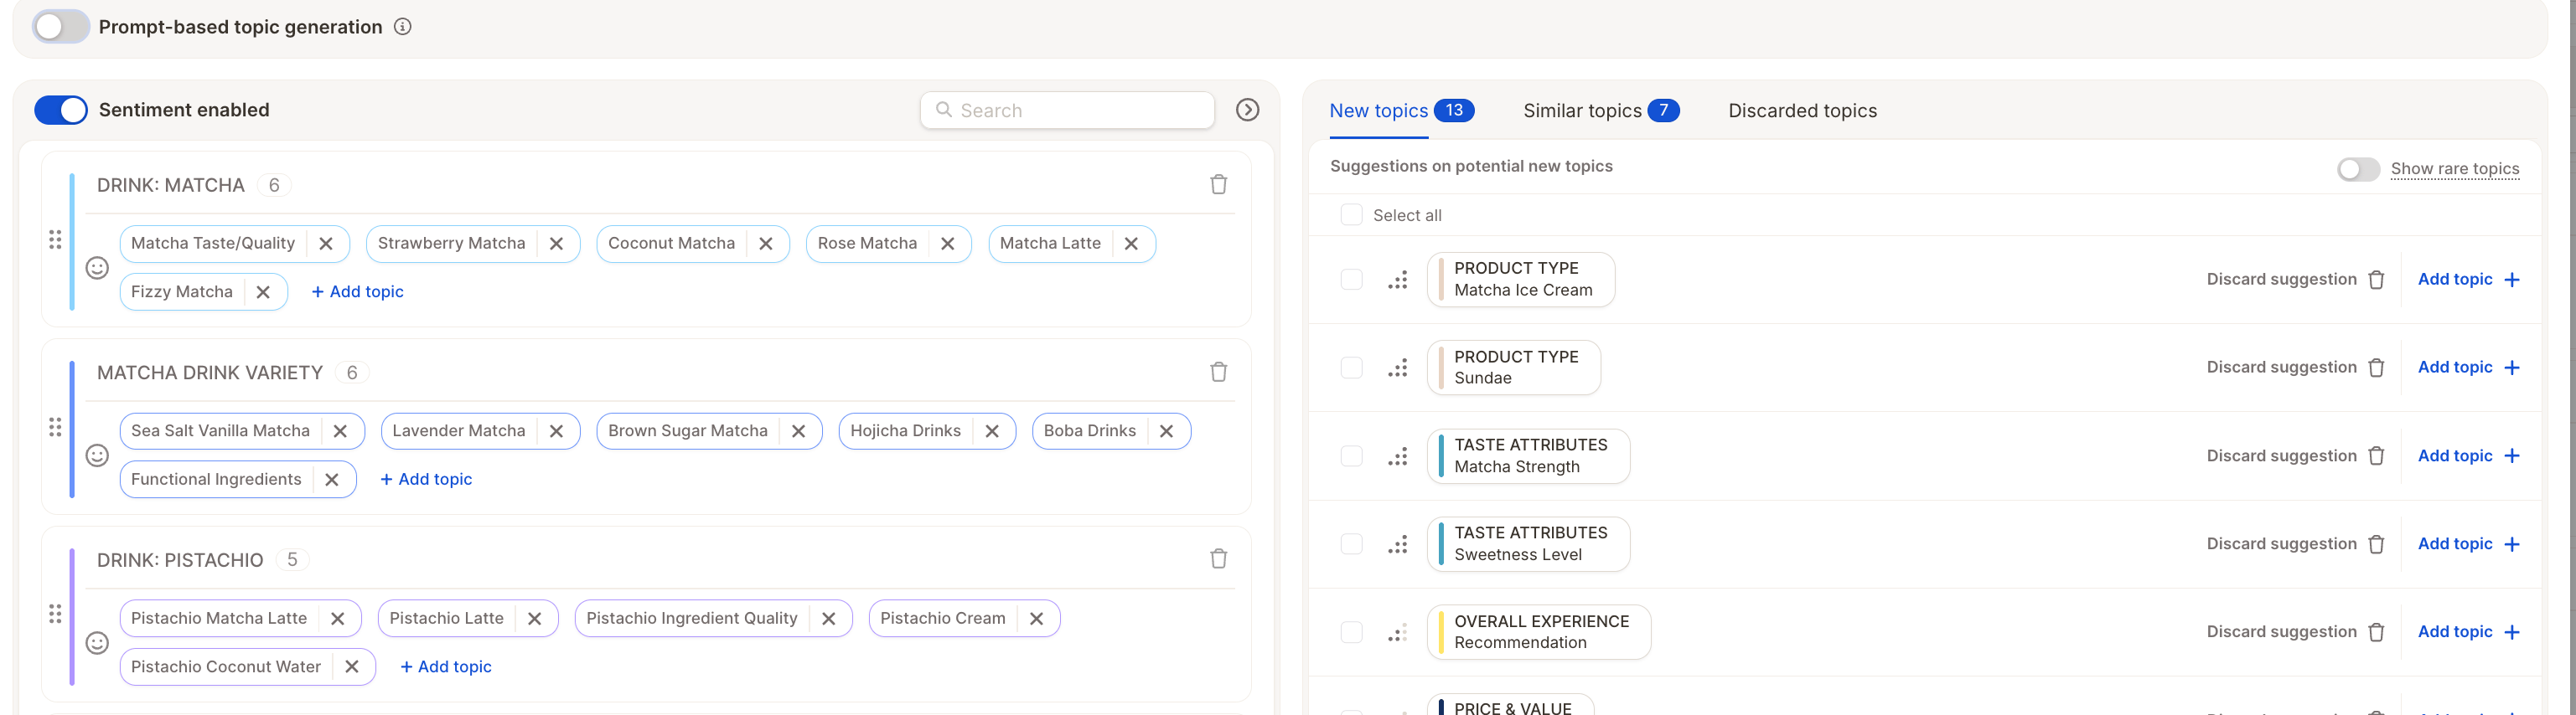Remove the Hojicha Drinks topic chip
Image resolution: width=2576 pixels, height=715 pixels.
992,431
